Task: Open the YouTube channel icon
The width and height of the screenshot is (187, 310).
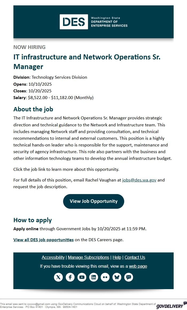Action: tap(82, 277)
